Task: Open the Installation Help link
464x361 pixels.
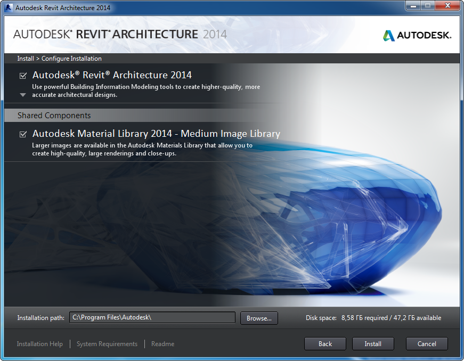Action: [x=40, y=344]
